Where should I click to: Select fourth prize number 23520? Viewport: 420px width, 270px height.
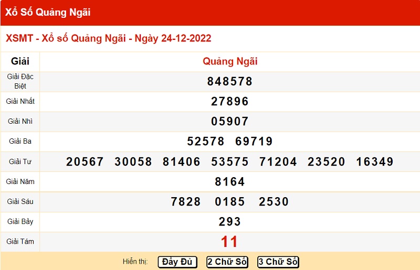[326, 161]
